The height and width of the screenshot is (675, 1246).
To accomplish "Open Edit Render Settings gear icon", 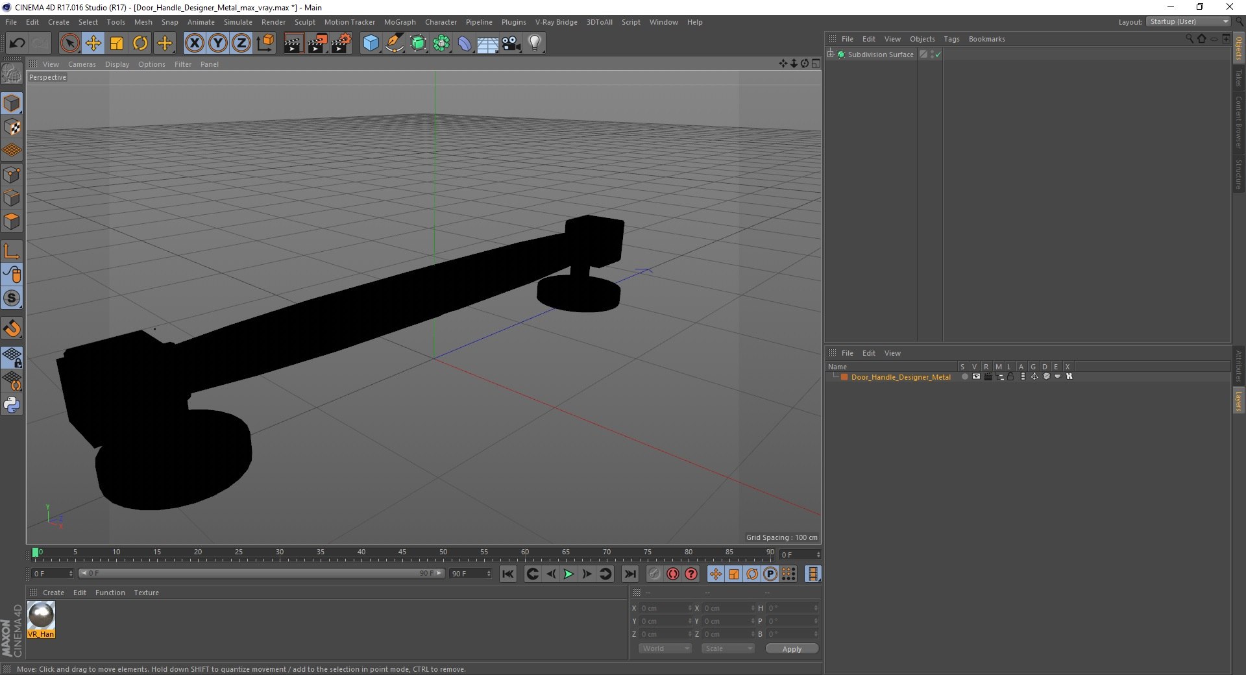I will [x=341, y=43].
